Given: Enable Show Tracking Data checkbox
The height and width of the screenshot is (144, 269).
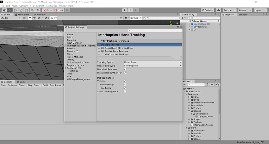Looking at the screenshot, I should tap(125, 92).
